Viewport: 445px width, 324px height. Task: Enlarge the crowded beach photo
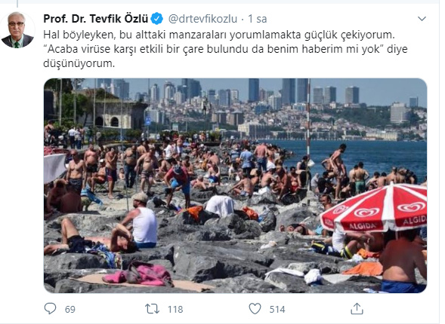point(235,185)
